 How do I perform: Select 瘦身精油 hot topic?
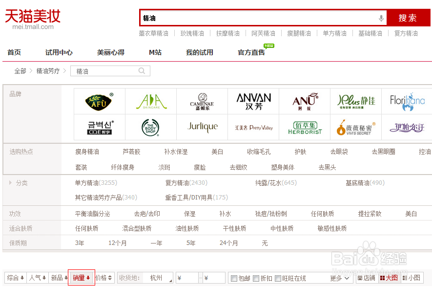(x=87, y=152)
